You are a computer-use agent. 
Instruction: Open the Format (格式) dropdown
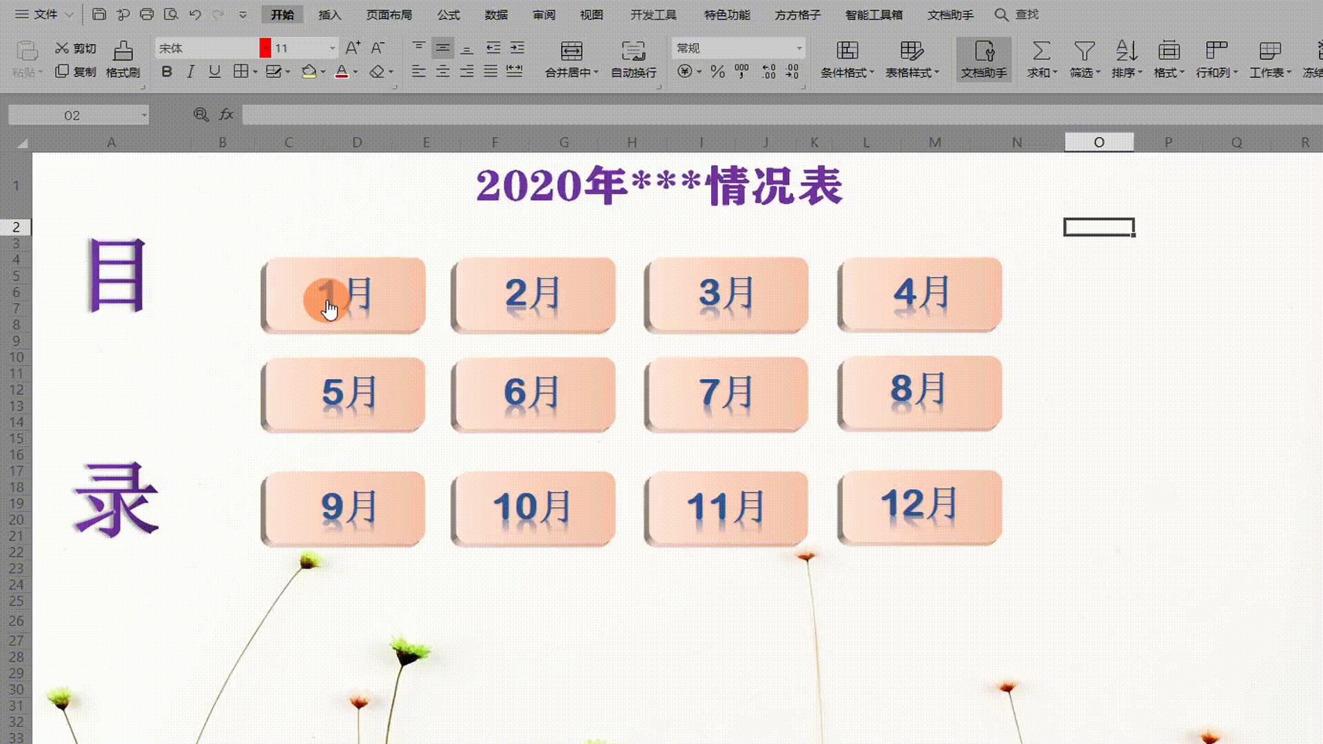pyautogui.click(x=1169, y=59)
